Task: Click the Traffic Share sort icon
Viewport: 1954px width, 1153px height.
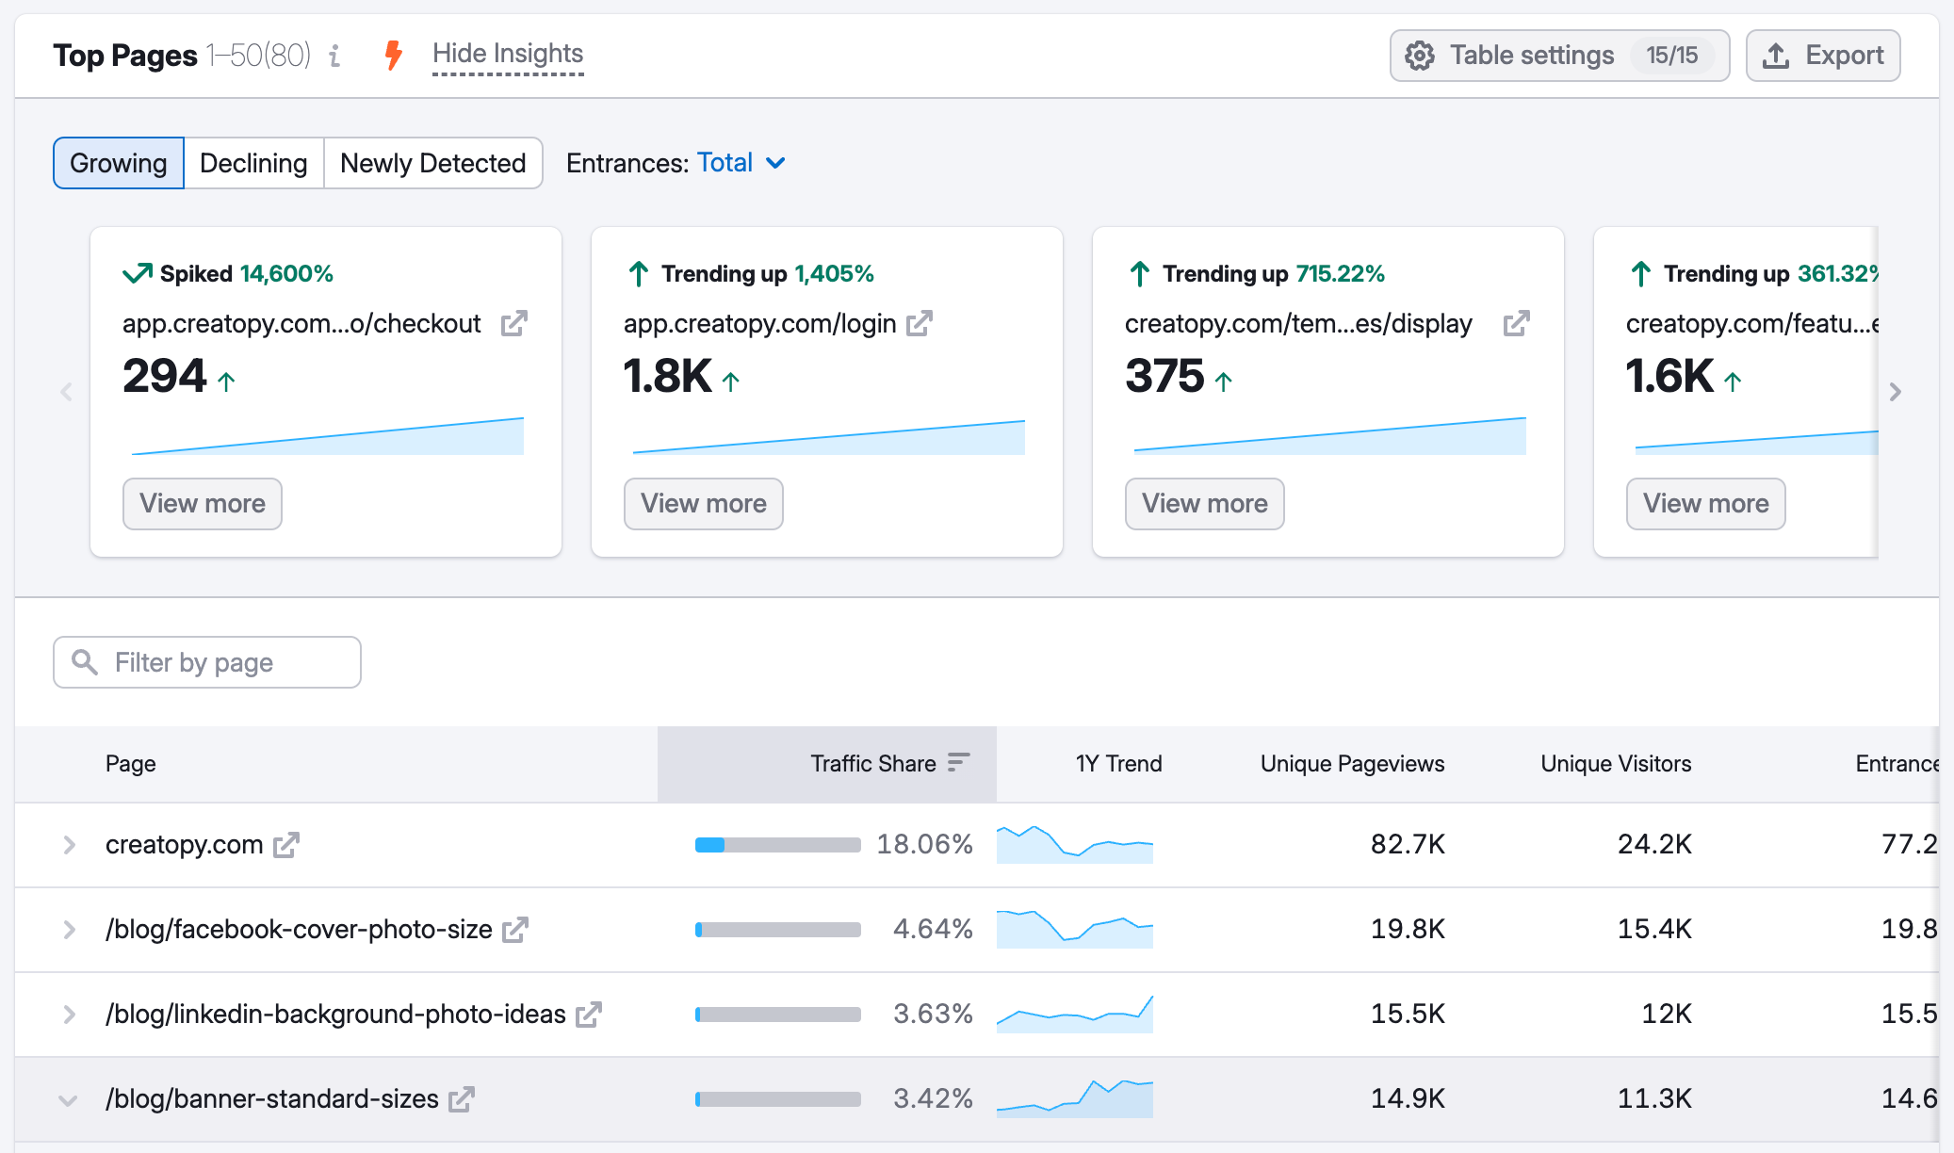Action: click(x=959, y=762)
